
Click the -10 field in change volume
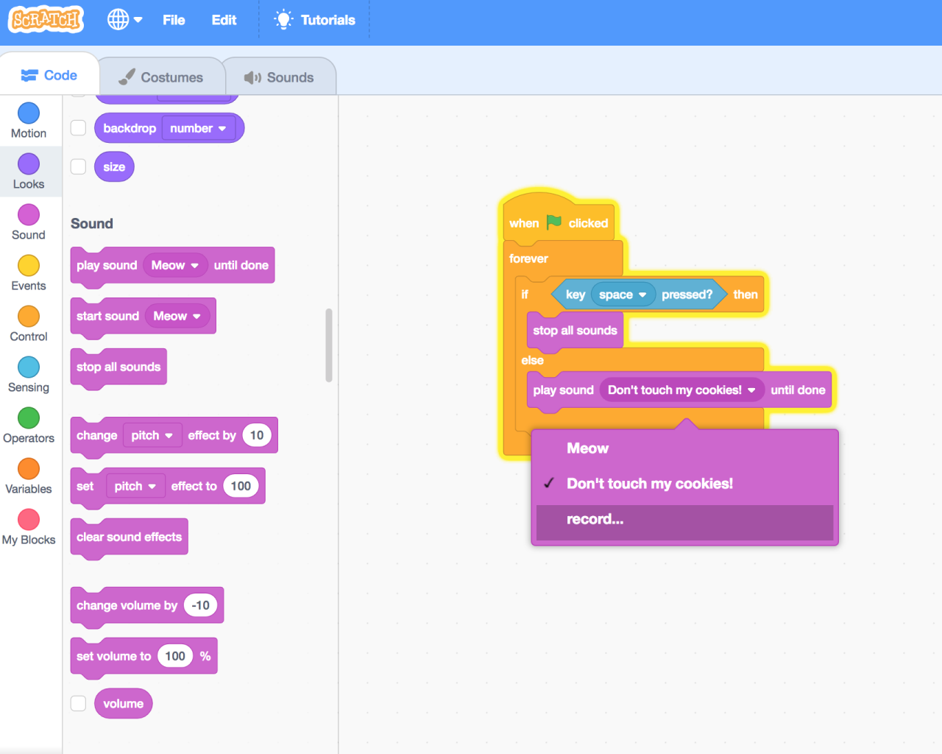pos(200,605)
